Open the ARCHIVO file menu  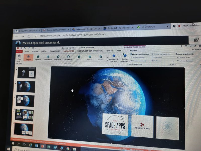point(19,51)
